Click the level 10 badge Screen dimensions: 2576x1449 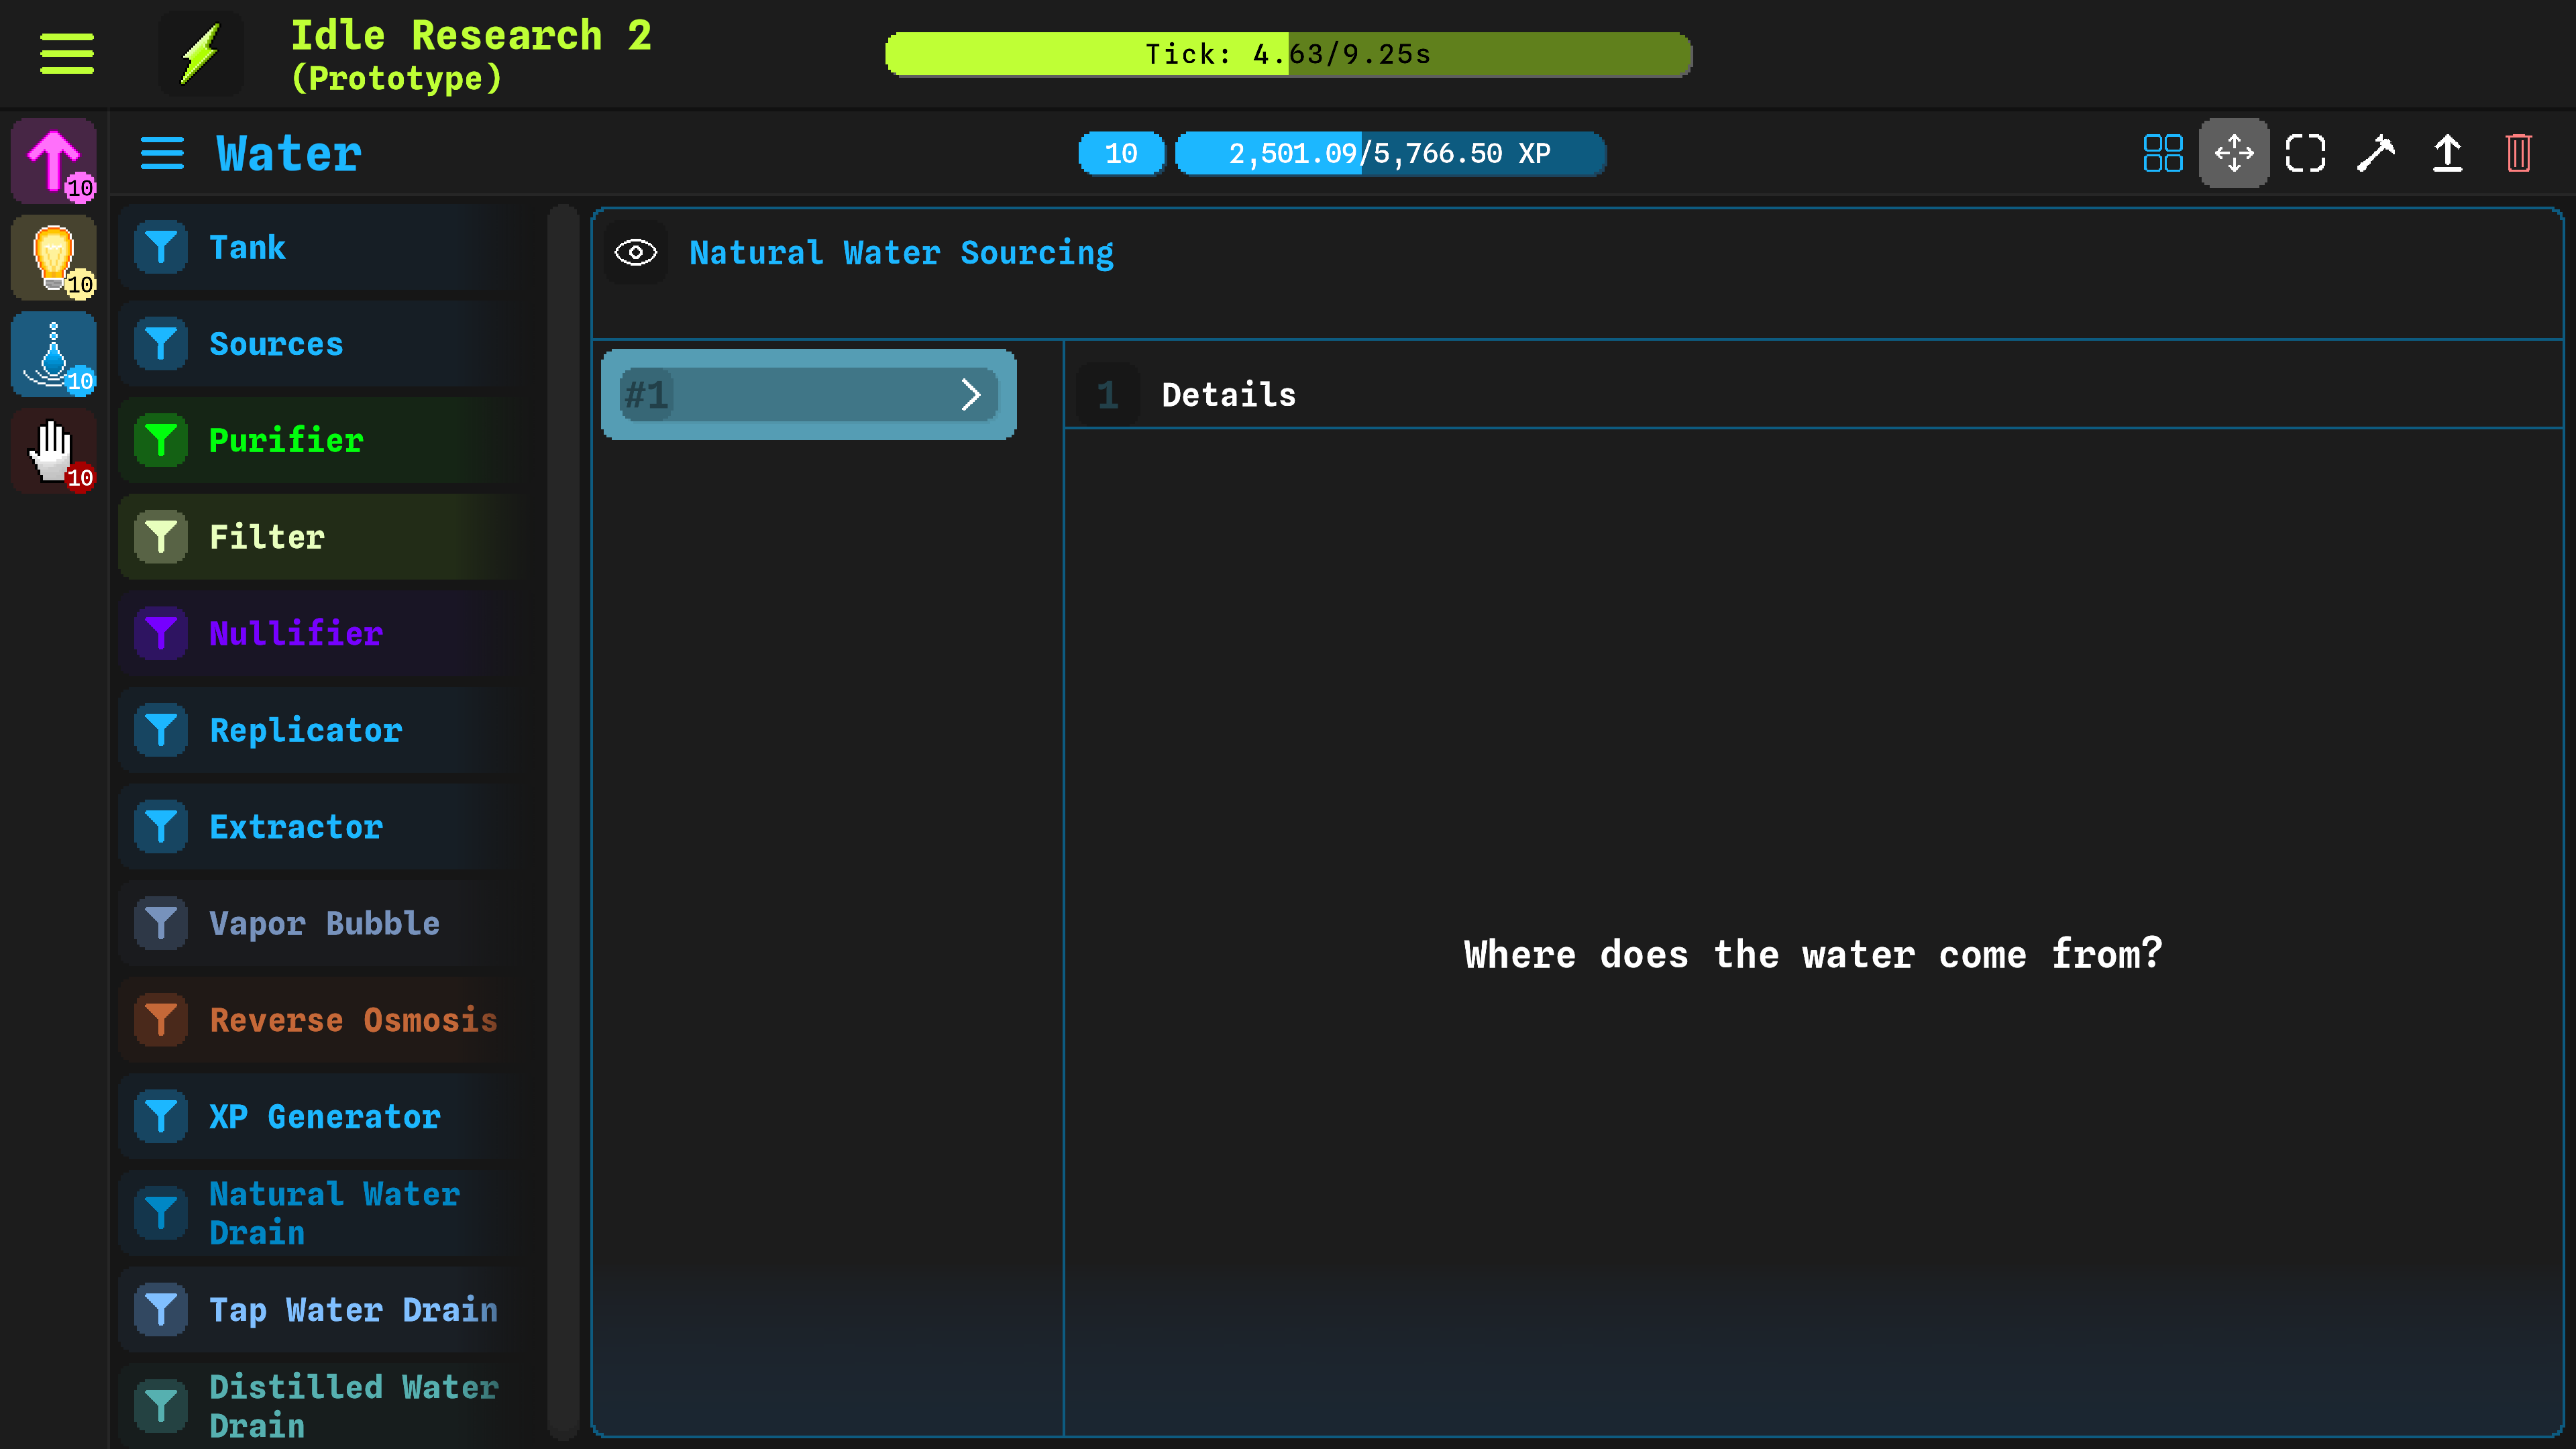pyautogui.click(x=1121, y=154)
